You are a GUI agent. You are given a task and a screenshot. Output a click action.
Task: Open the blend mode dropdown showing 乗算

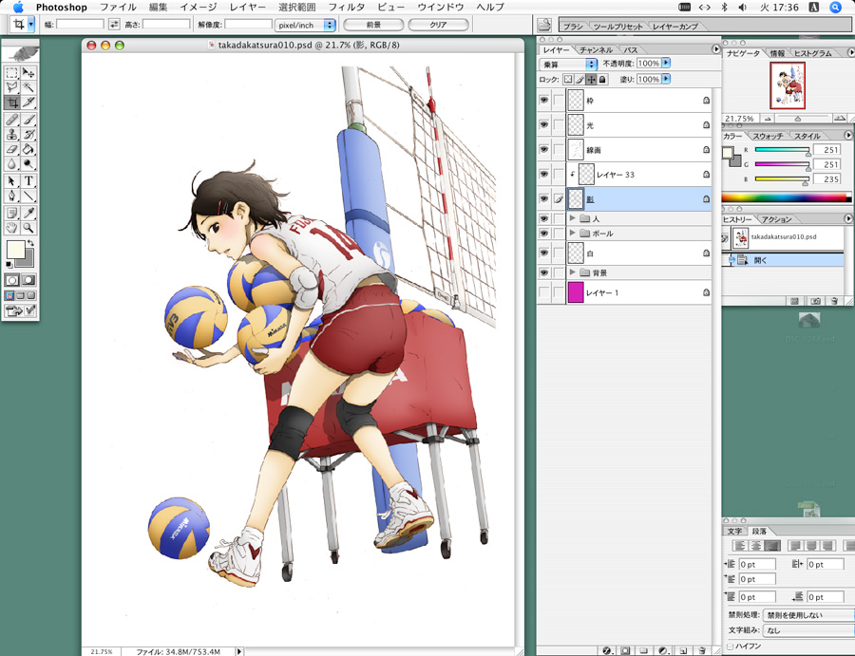click(569, 65)
